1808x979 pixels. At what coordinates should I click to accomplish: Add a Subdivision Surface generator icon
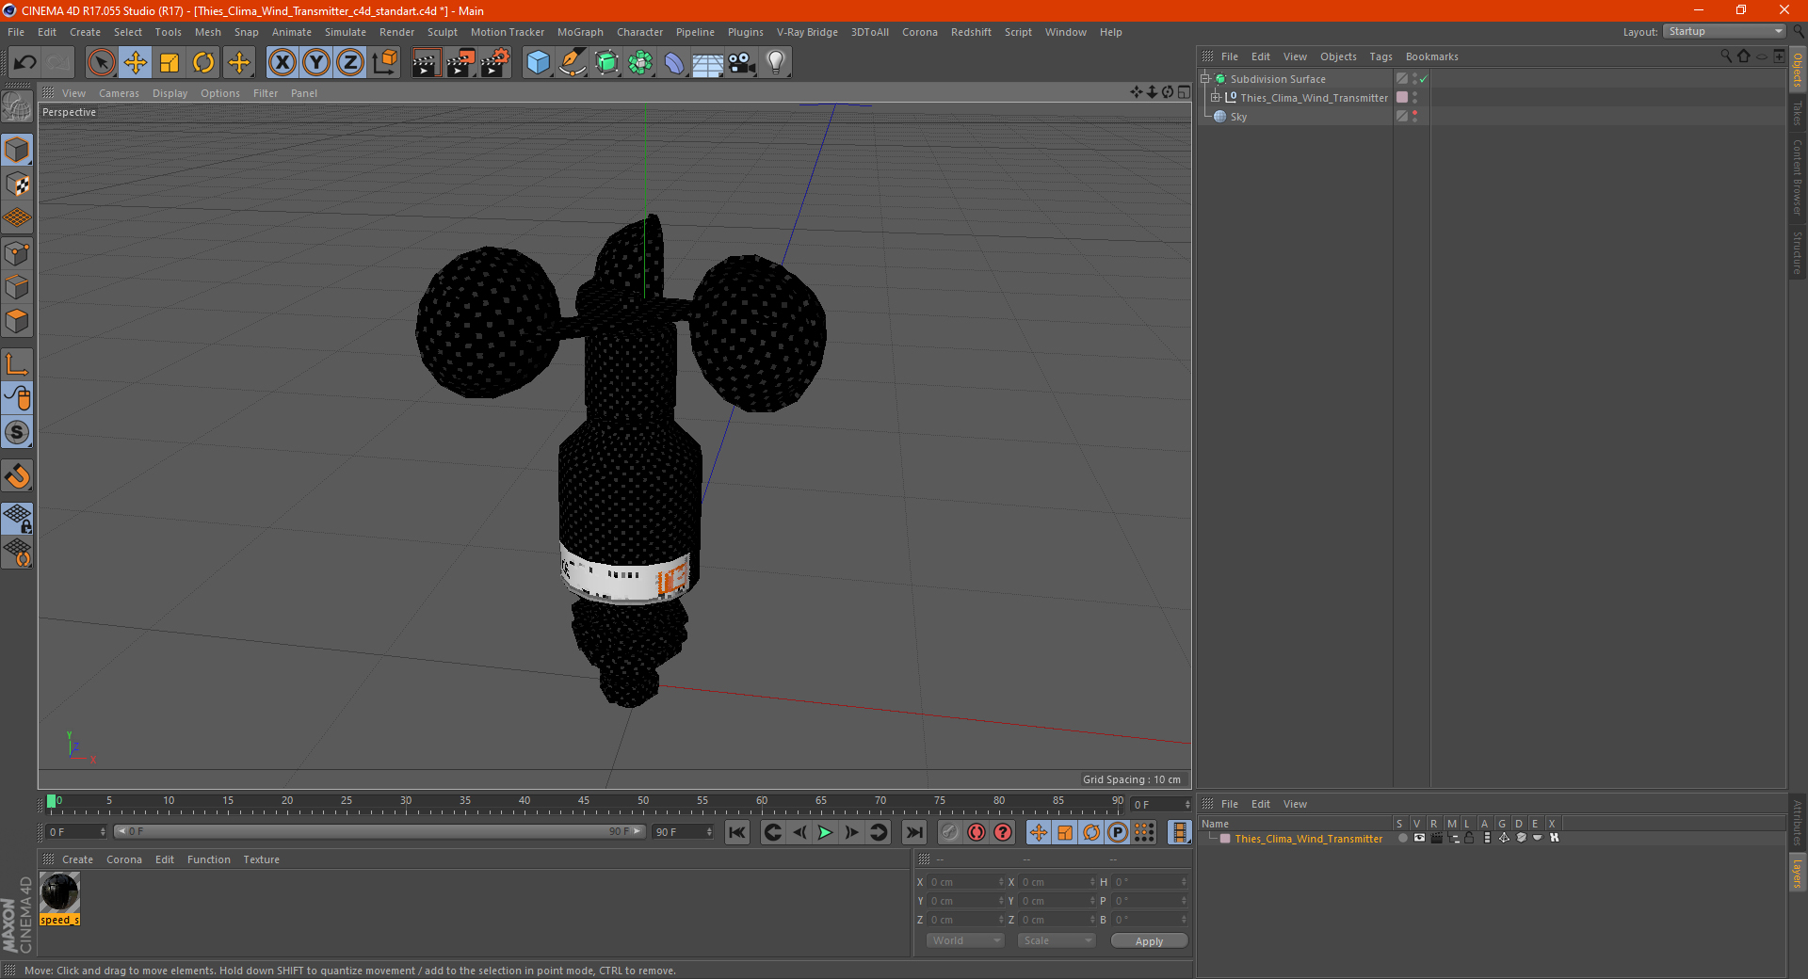606,63
